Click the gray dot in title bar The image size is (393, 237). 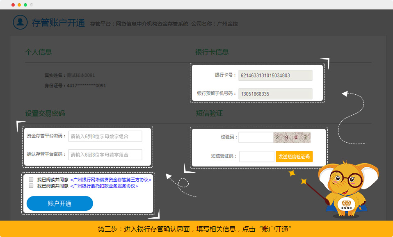[x=32, y=5]
